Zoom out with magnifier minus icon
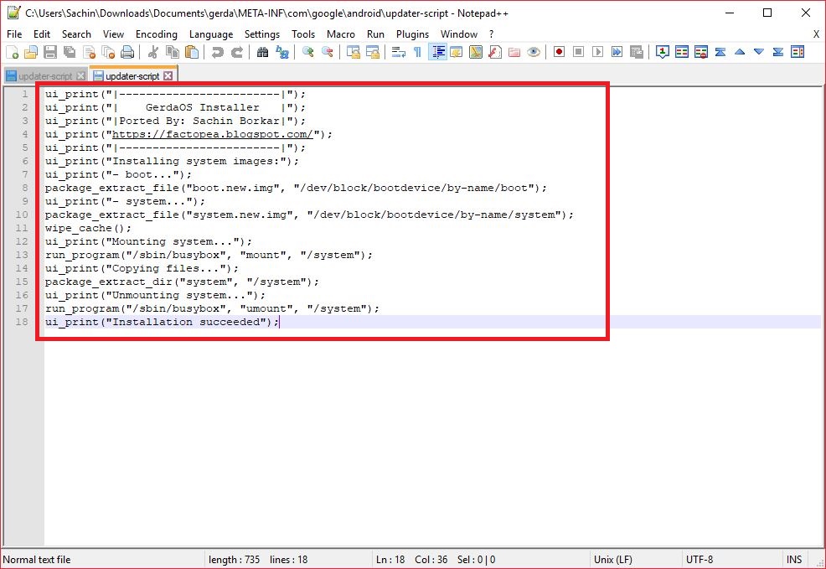The width and height of the screenshot is (826, 569). [x=328, y=52]
